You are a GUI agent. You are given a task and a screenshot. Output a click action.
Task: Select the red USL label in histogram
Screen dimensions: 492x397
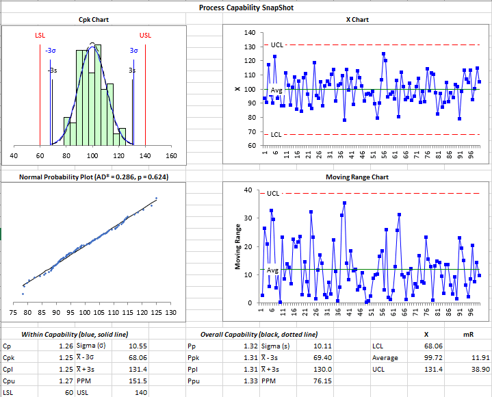[x=145, y=36]
